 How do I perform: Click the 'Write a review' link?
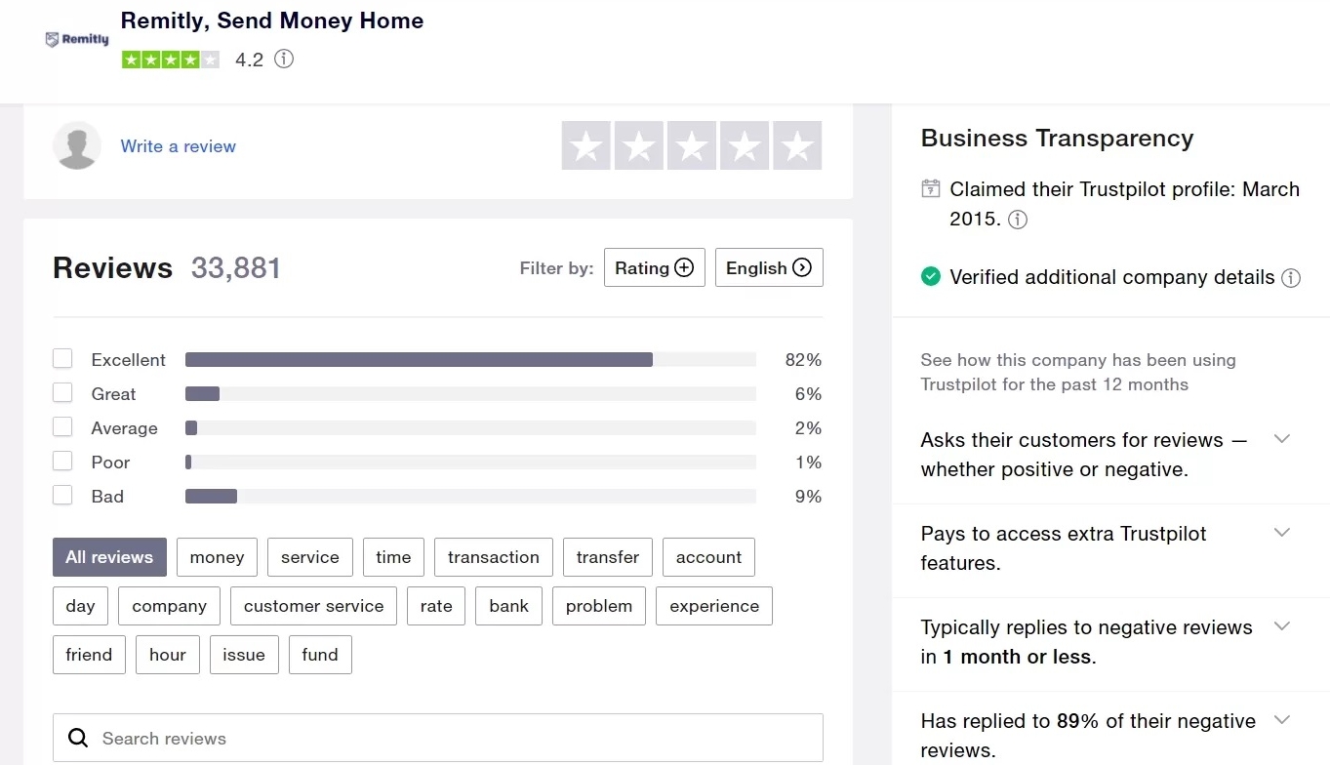click(x=179, y=146)
